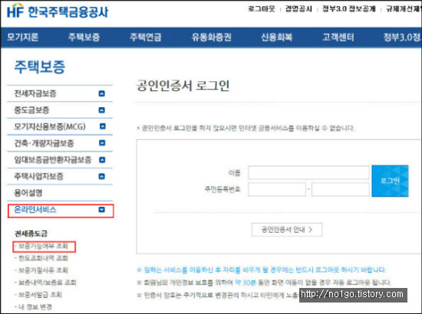Click the 주택보증 section title
The width and height of the screenshot is (422, 314).
(40, 67)
